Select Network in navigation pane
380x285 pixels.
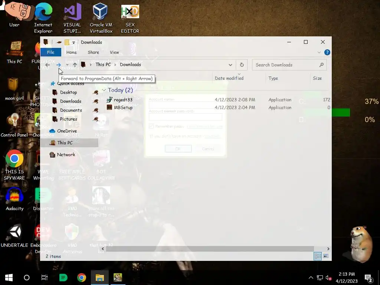(x=66, y=155)
